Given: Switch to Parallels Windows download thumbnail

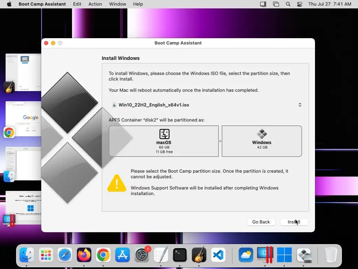Looking at the screenshot, I should coord(23,208).
